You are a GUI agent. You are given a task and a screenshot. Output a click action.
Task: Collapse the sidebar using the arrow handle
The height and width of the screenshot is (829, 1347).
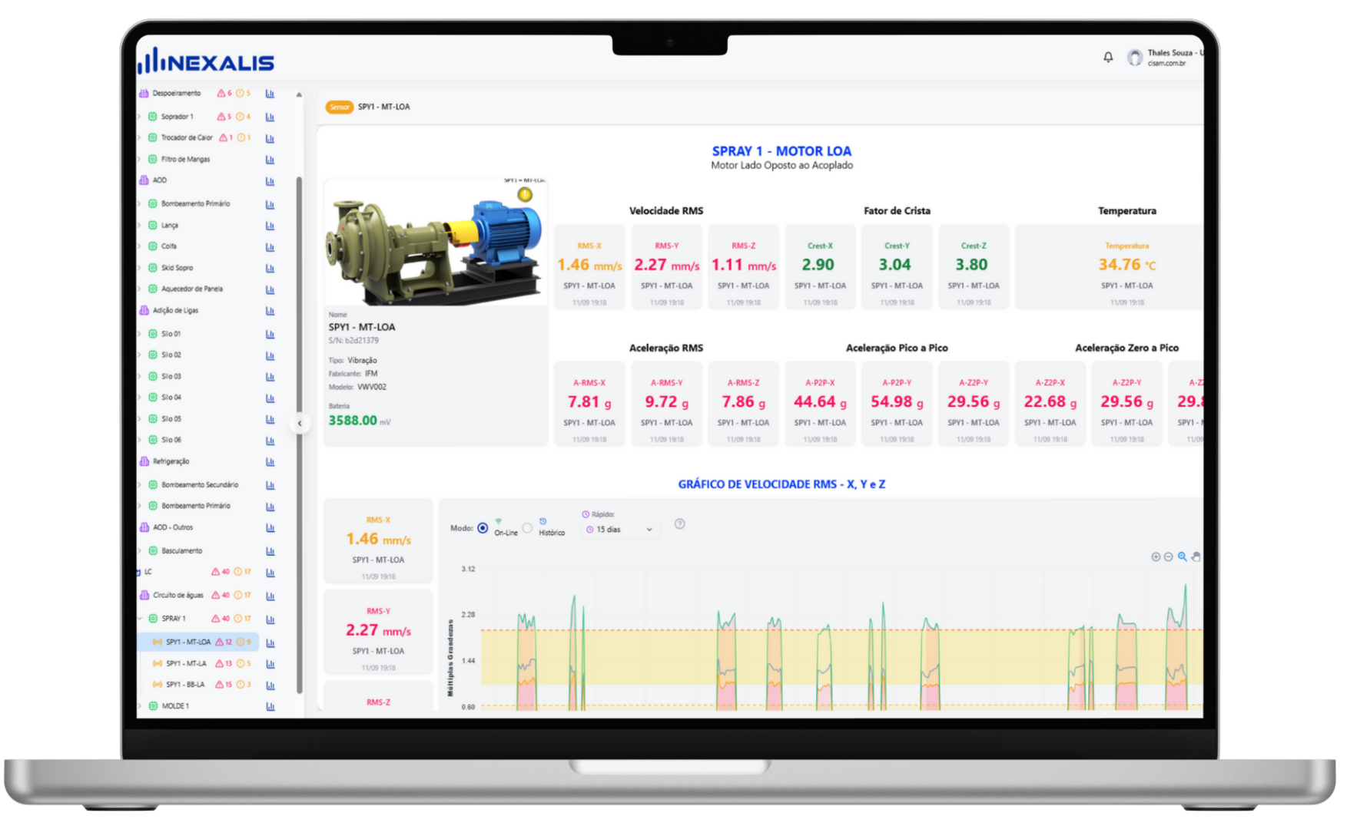[x=299, y=423]
